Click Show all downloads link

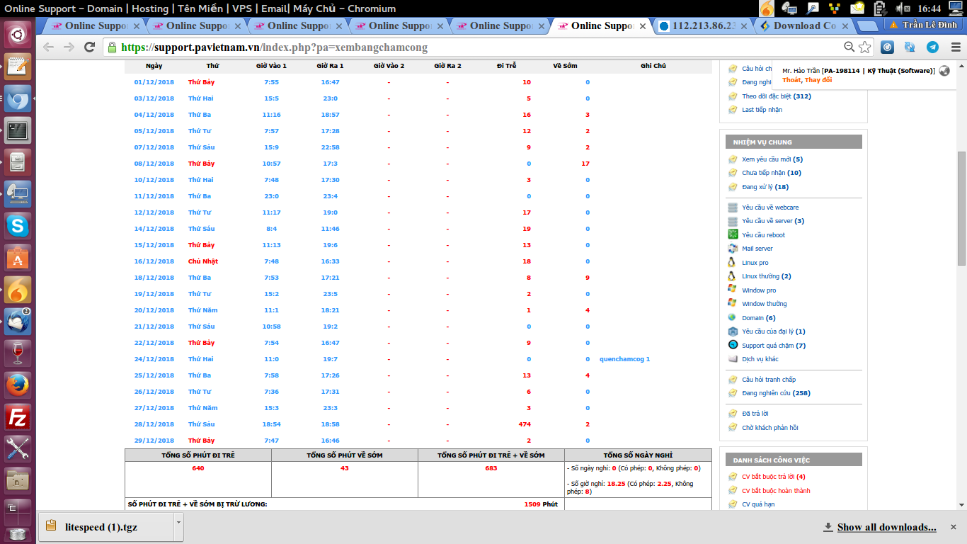886,527
